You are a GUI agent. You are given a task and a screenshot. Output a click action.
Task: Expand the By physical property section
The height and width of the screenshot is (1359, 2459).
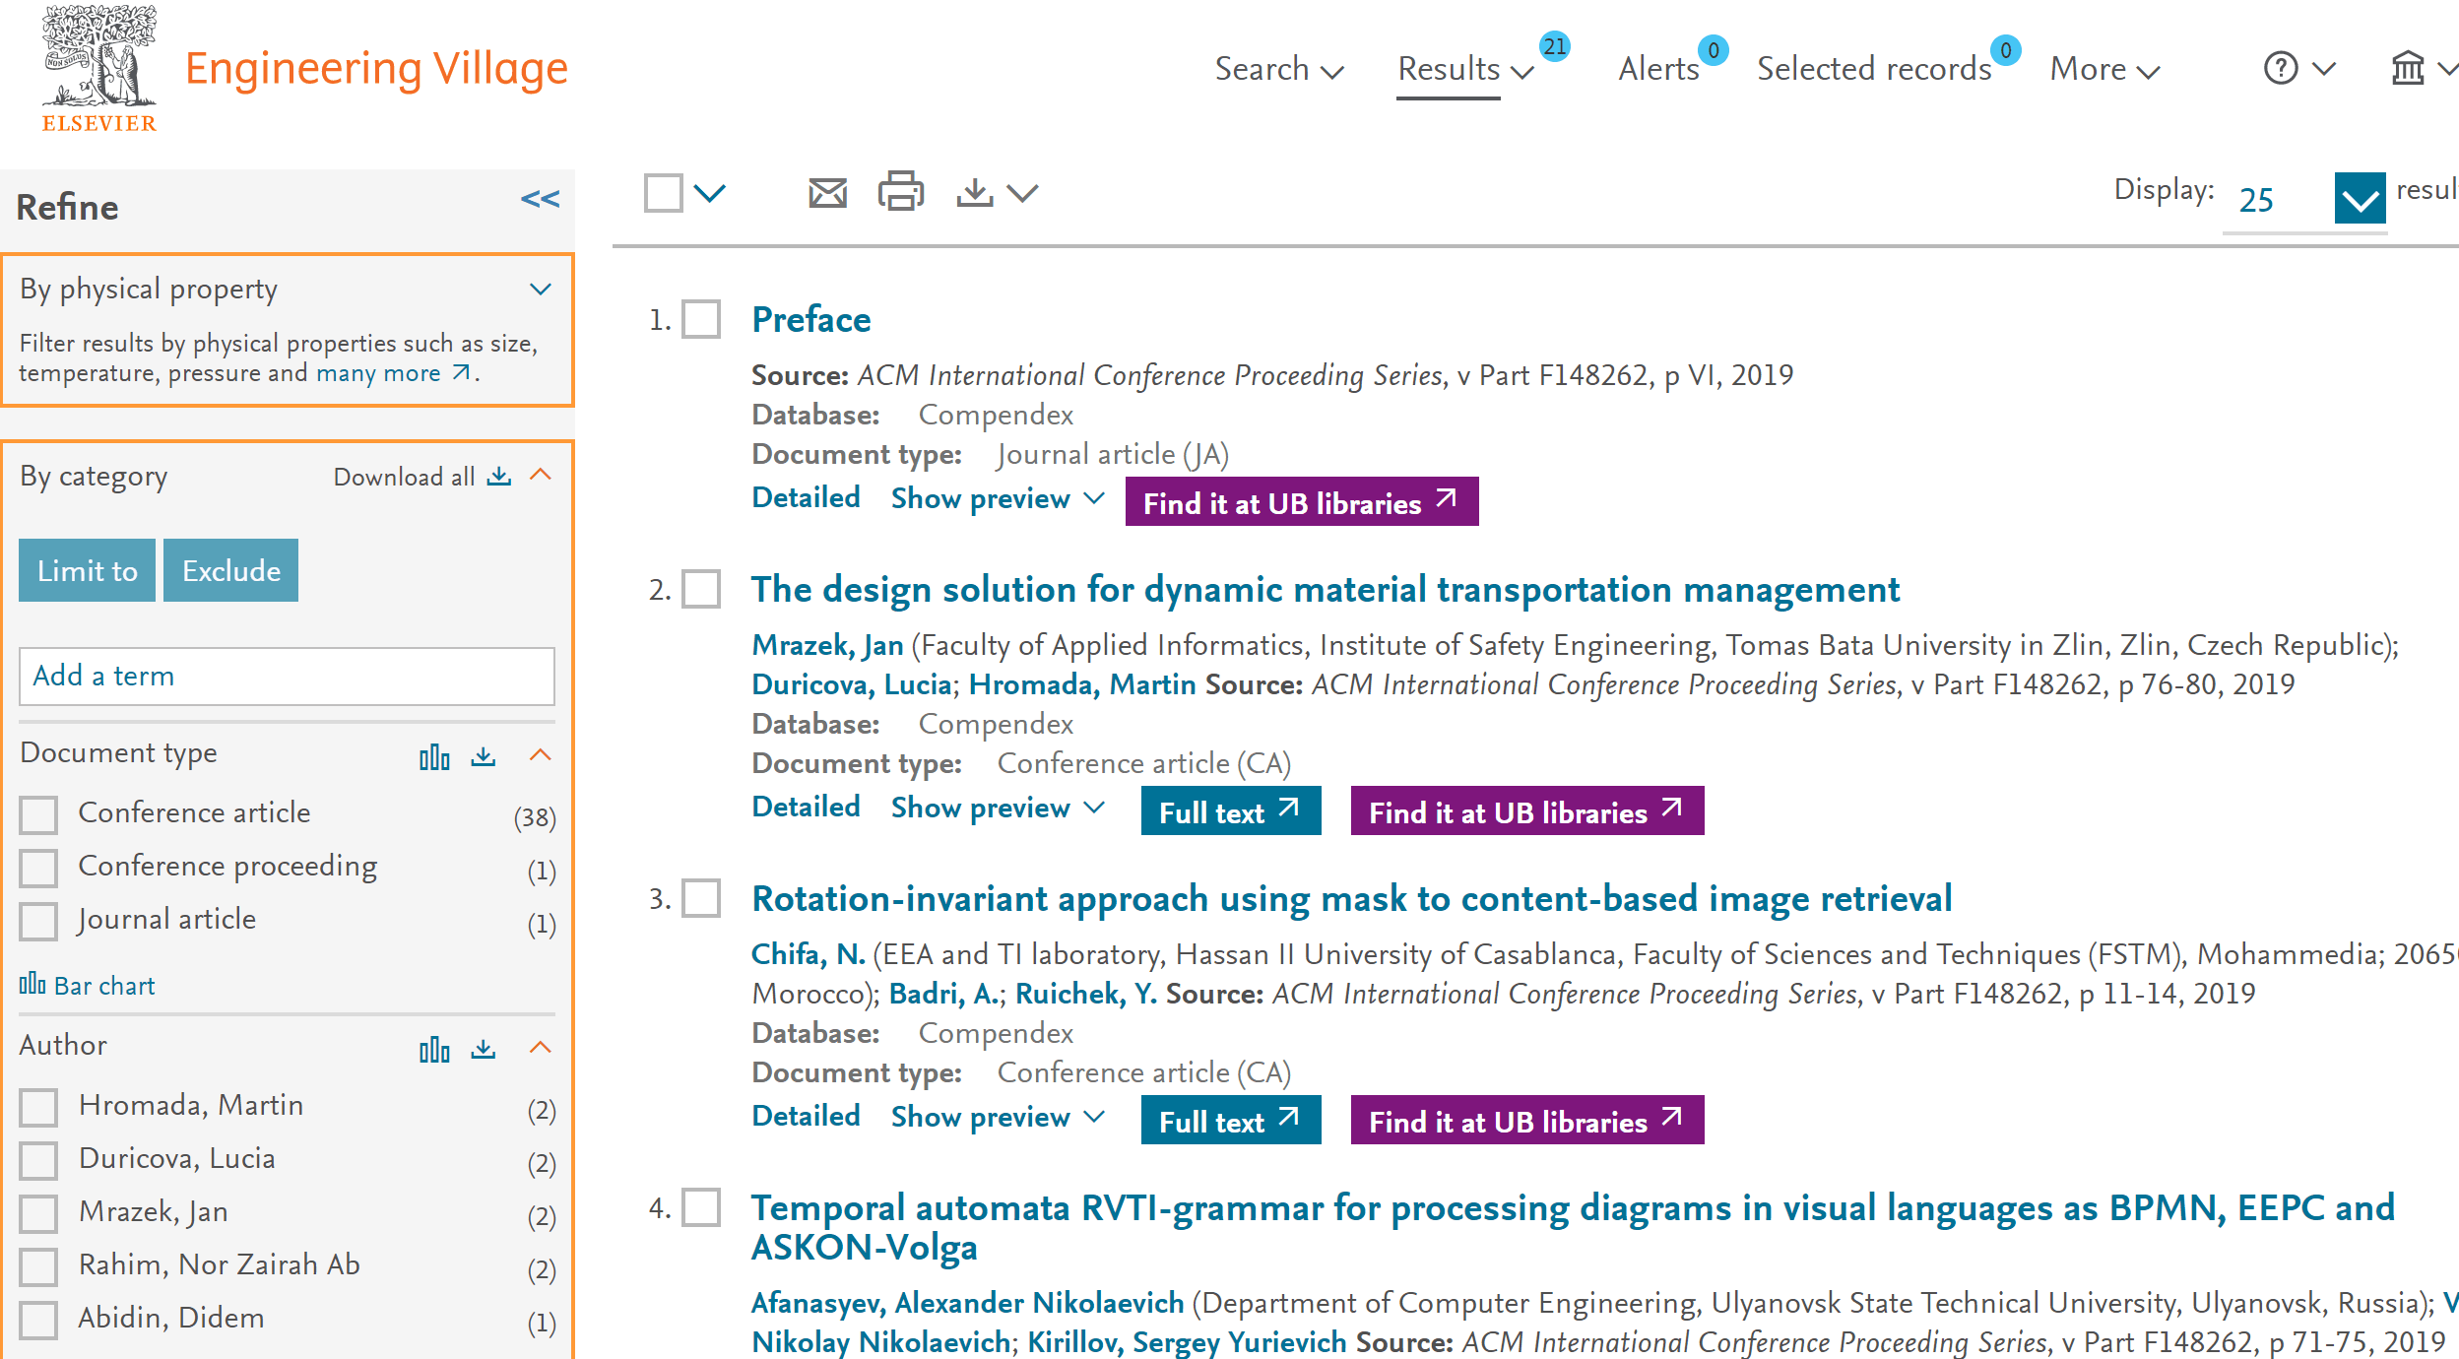[540, 290]
